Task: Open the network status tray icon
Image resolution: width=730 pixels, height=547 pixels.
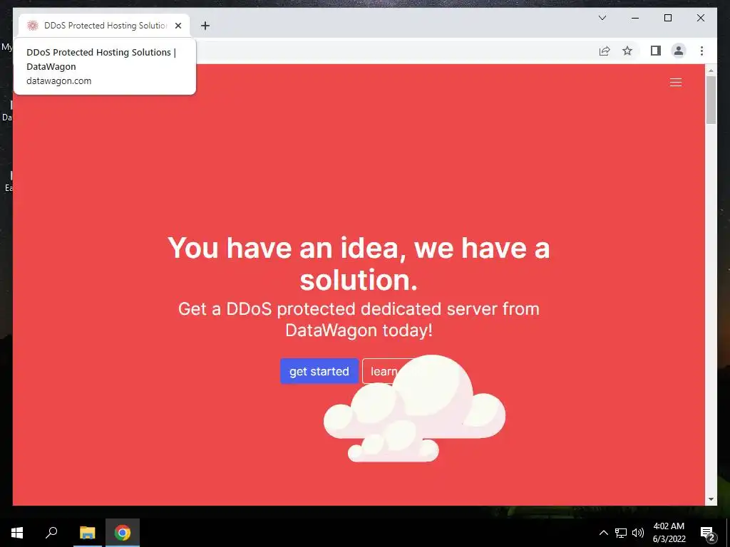Action: 621,533
